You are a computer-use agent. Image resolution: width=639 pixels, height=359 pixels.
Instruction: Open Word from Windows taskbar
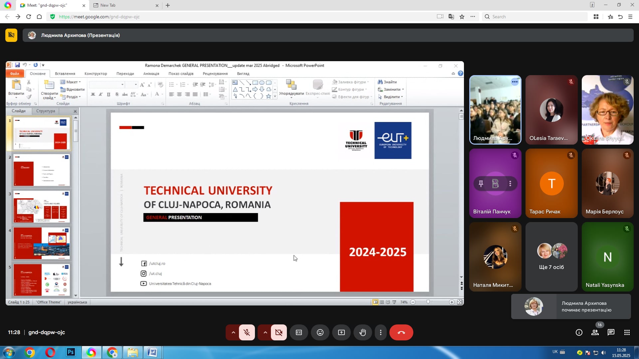pos(153,352)
